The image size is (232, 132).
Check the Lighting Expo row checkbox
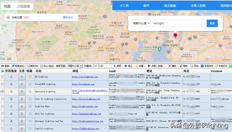[3, 107]
